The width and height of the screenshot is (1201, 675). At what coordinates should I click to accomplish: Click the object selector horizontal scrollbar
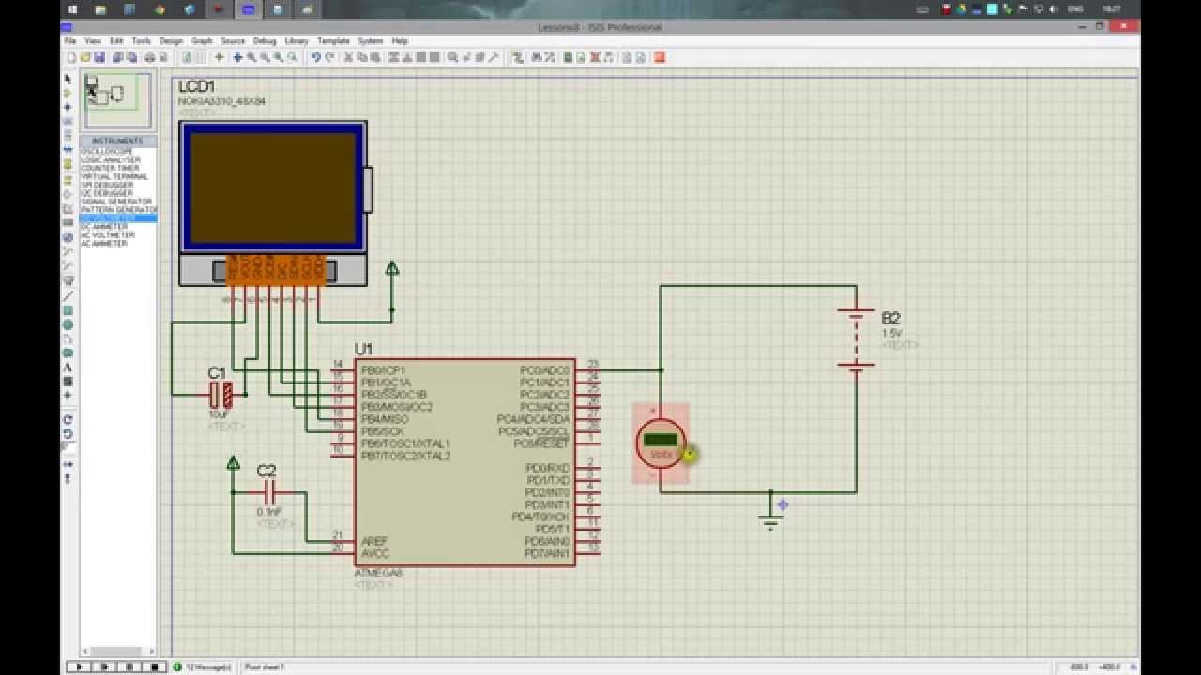118,651
